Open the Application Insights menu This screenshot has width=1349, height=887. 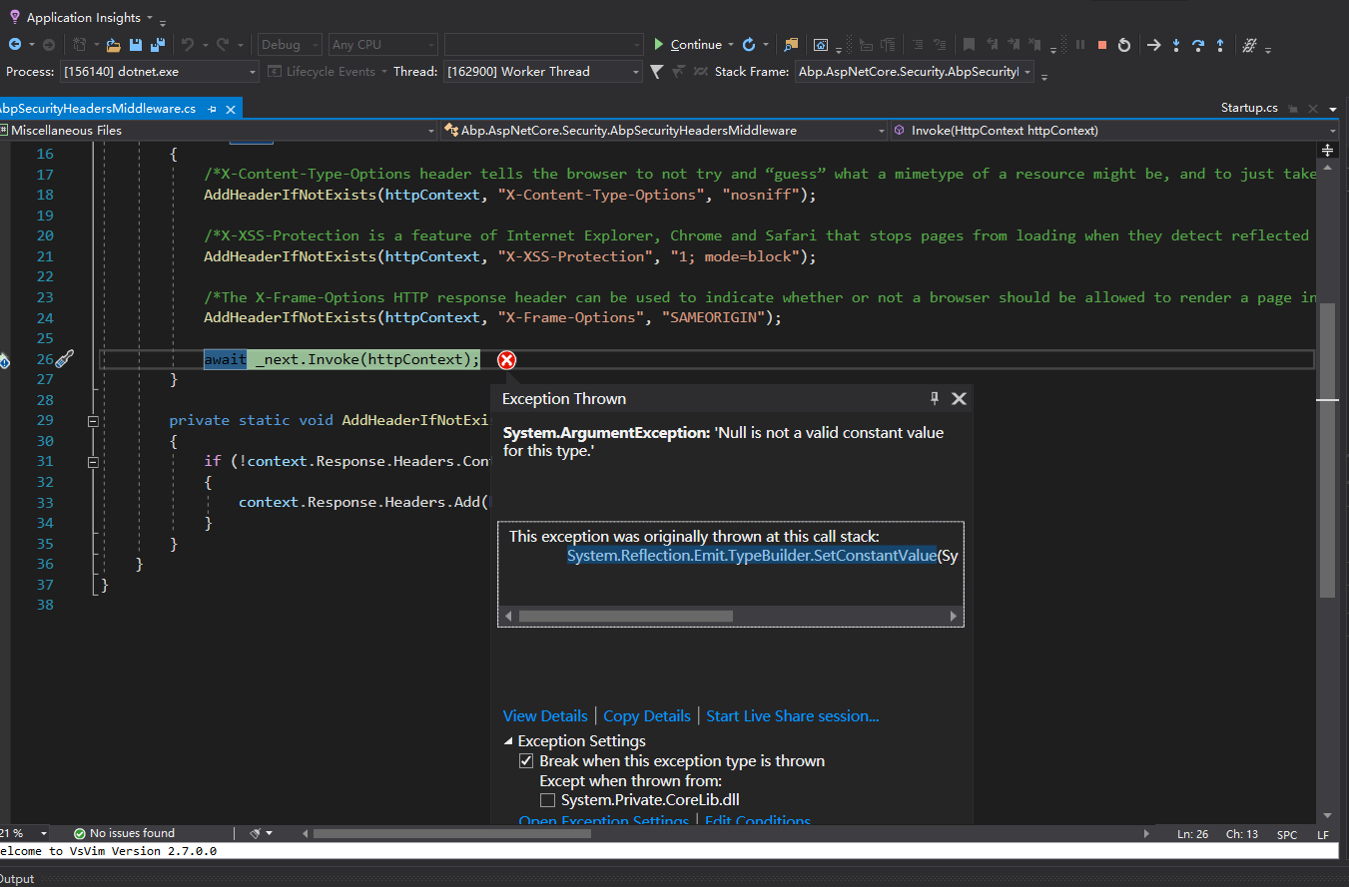[x=85, y=16]
